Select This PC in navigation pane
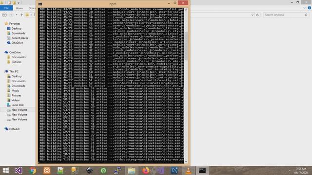This screenshot has width=312, height=175. (14, 71)
